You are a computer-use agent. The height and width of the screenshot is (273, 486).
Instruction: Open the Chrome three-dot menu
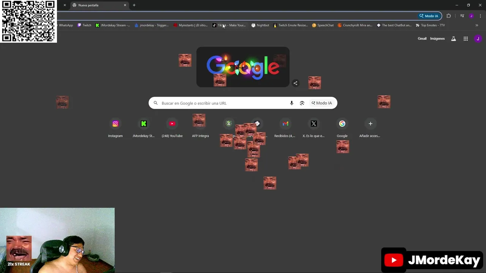(480, 16)
